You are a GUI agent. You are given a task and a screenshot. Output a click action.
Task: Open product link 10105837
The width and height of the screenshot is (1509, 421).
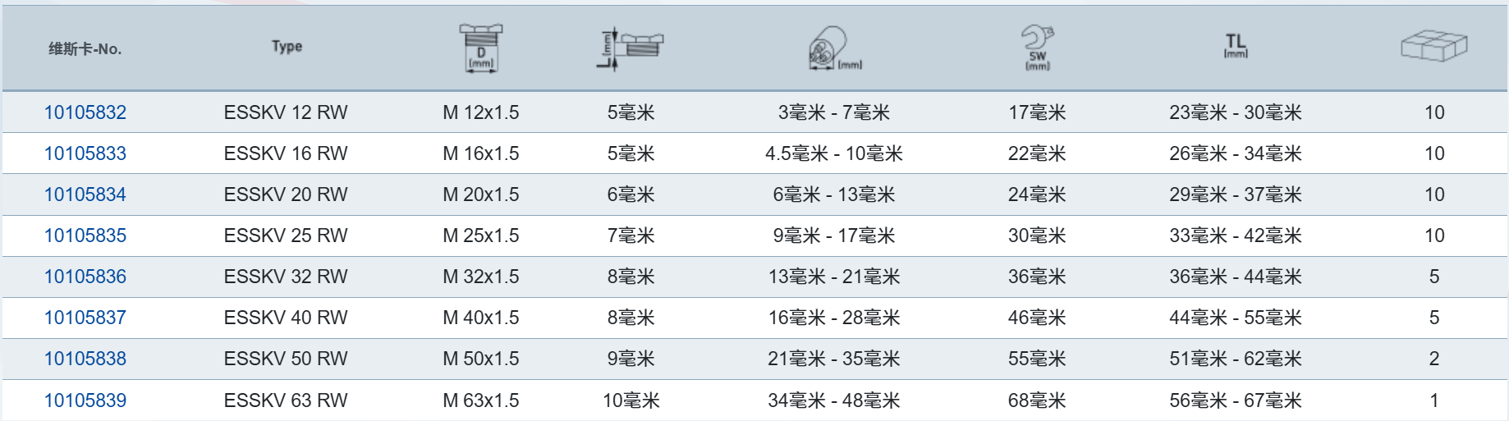pyautogui.click(x=85, y=318)
